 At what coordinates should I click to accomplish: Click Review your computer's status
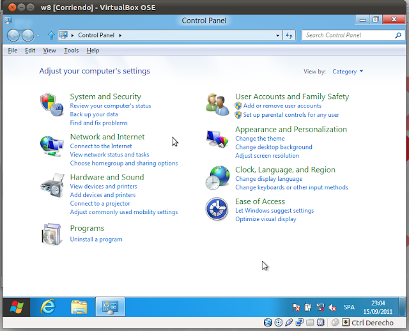coord(111,106)
